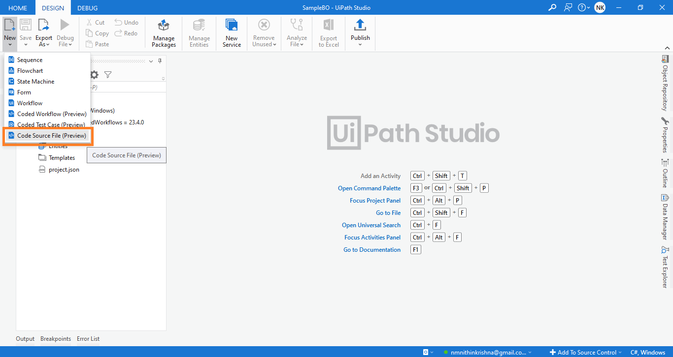Open the Breakpoints tab
The width and height of the screenshot is (673, 357).
point(56,339)
